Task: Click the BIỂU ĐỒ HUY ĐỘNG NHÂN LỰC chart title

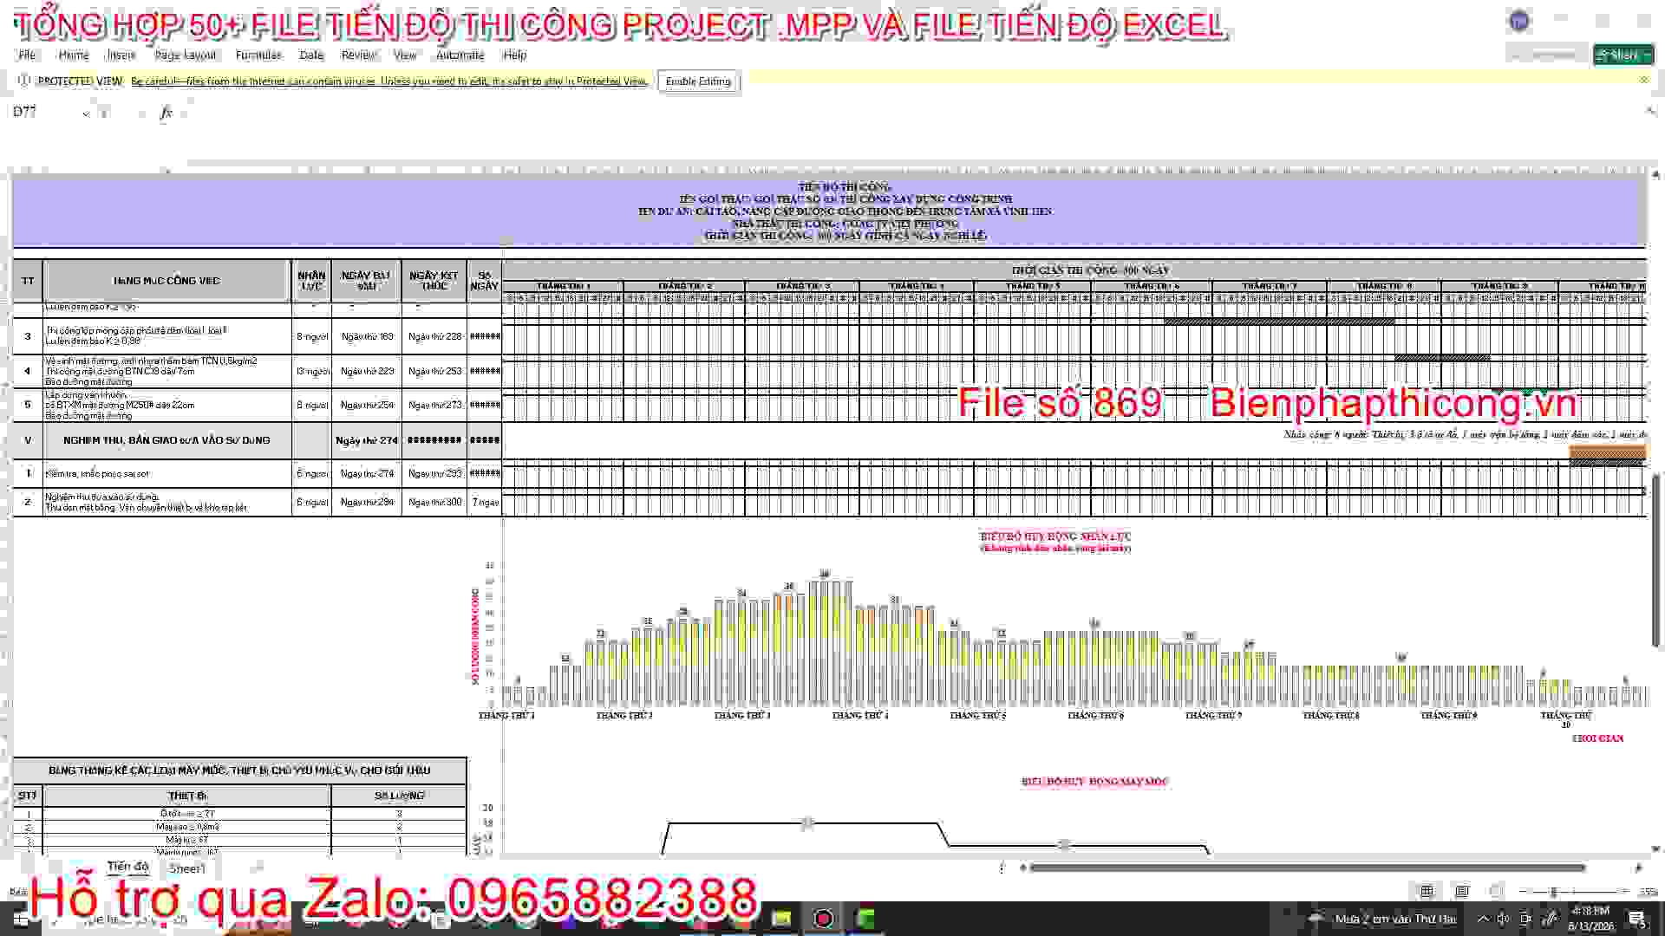Action: point(1055,537)
